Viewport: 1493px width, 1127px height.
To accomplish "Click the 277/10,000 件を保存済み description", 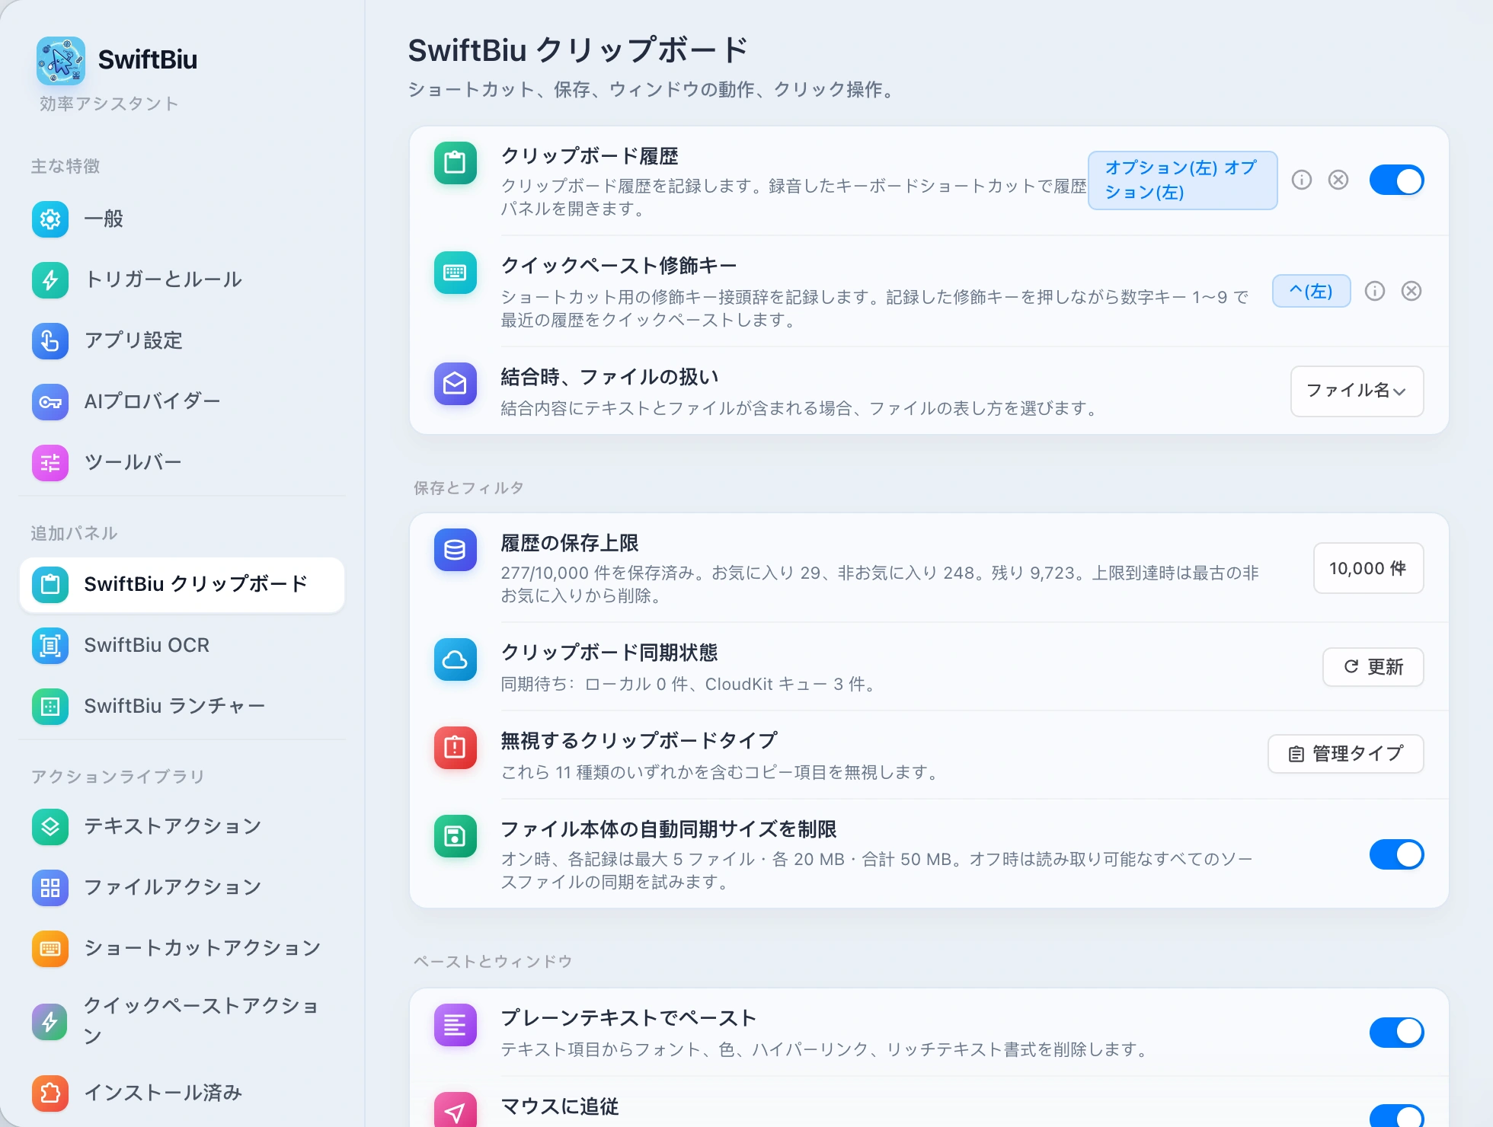I will pyautogui.click(x=880, y=584).
